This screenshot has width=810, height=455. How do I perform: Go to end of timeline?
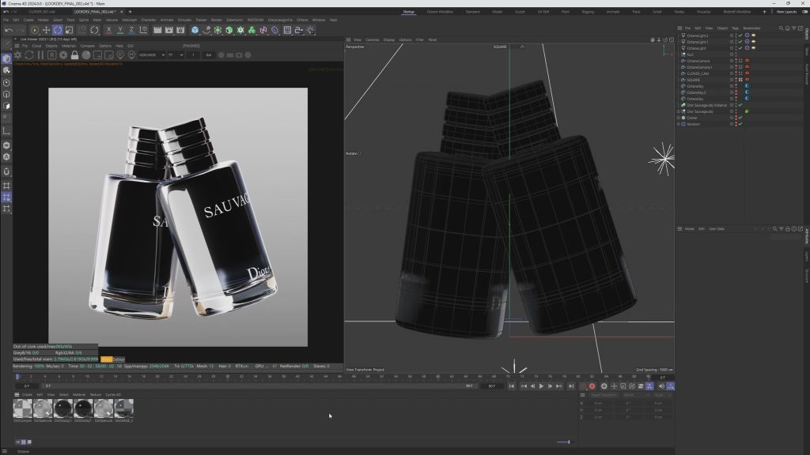coord(571,386)
